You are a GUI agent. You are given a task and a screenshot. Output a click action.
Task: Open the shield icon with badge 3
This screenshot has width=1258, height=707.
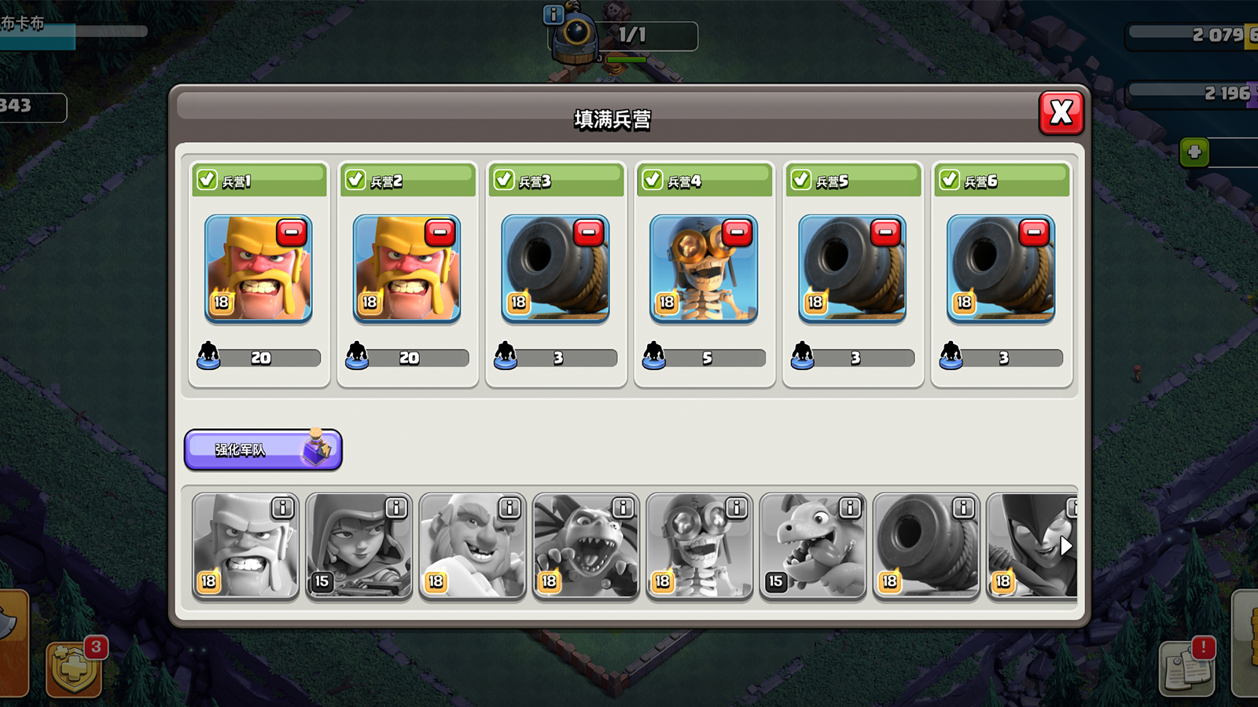point(74,669)
